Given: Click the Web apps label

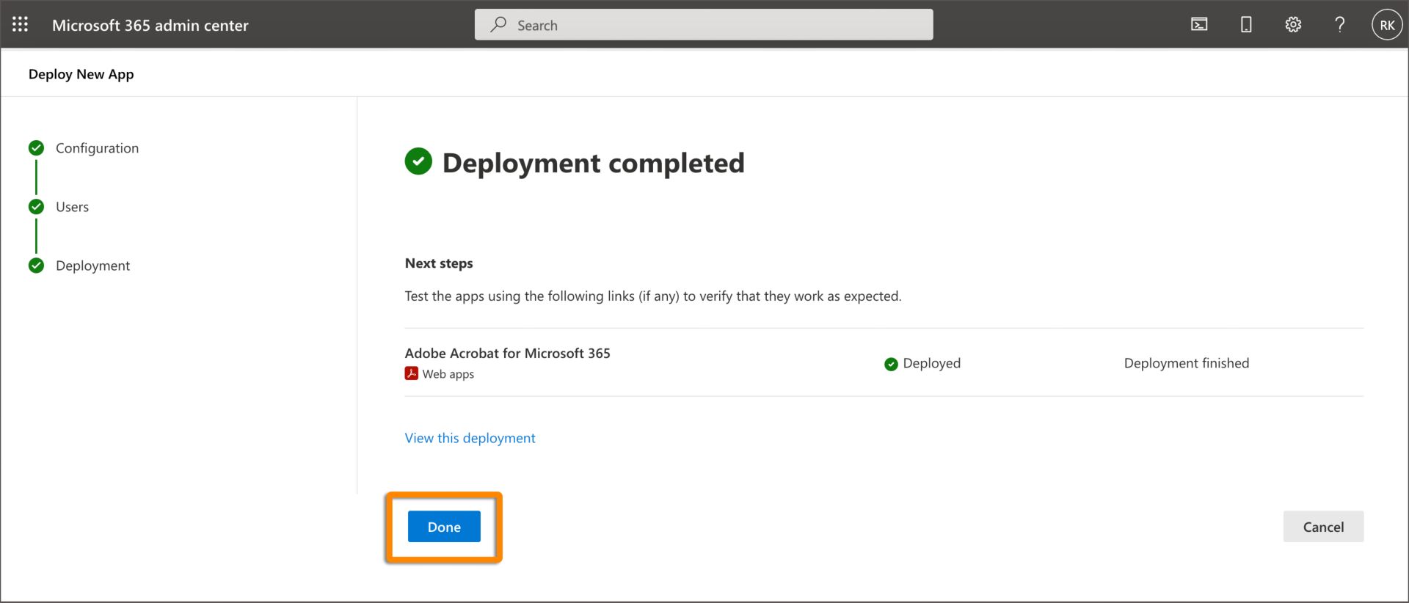Looking at the screenshot, I should pyautogui.click(x=448, y=374).
